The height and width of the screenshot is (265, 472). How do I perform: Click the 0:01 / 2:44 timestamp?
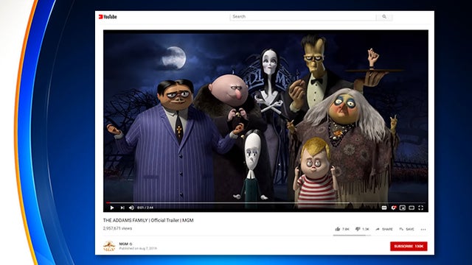click(145, 208)
